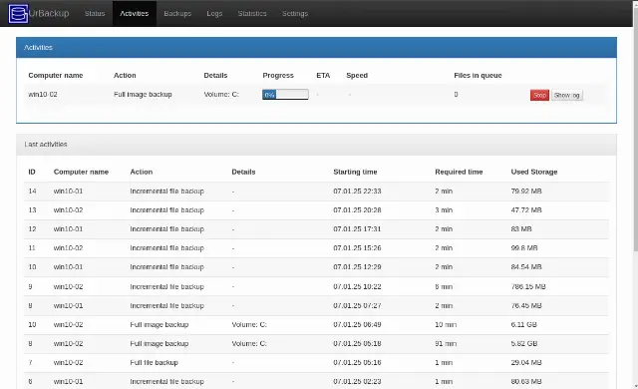
Task: Click the Last activities panel header
Action: click(x=316, y=145)
